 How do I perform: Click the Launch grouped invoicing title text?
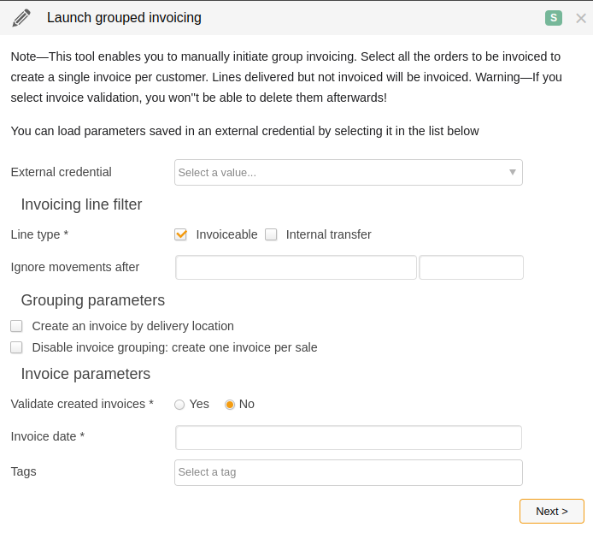click(124, 18)
